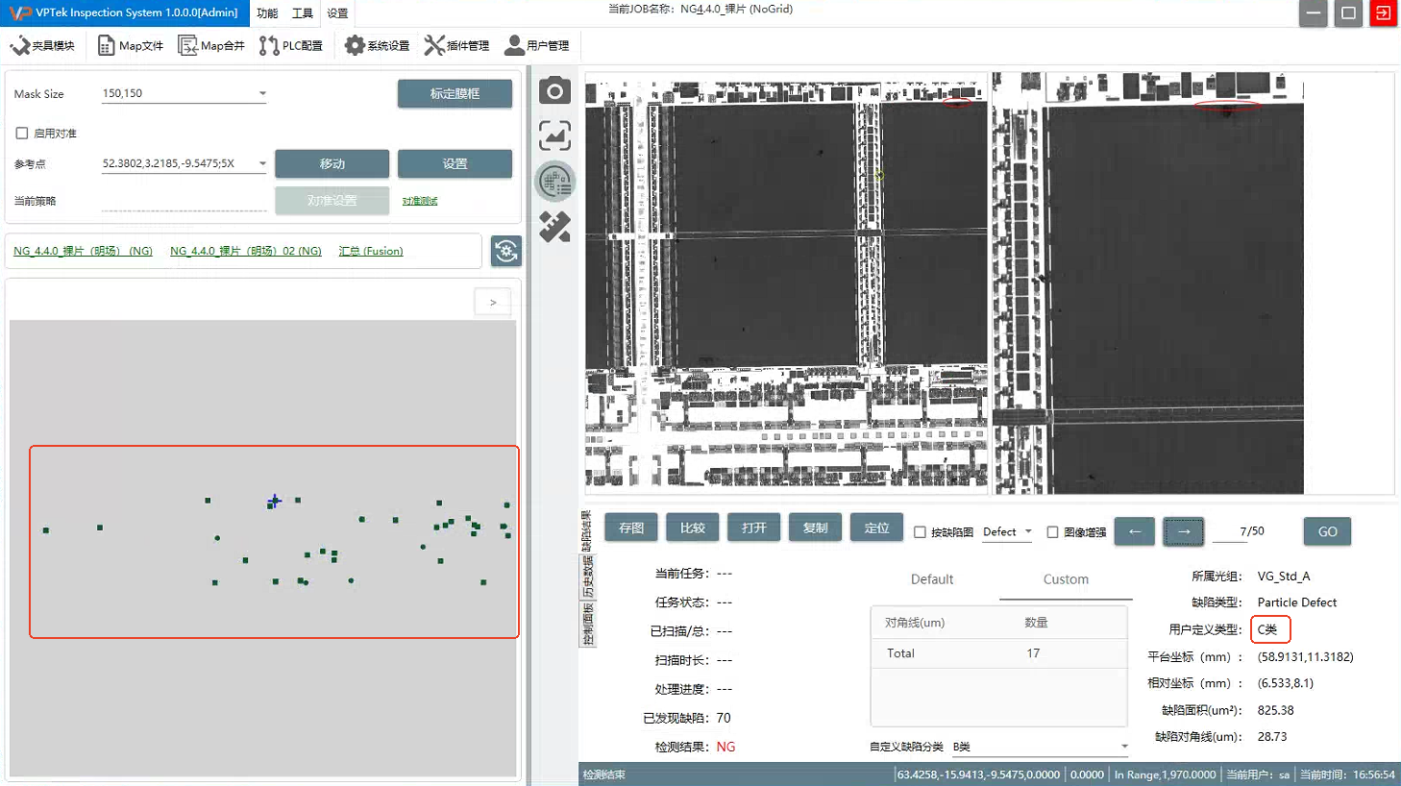Select the ruler measurement tool
Viewport: 1401px width, 786px height.
(554, 227)
